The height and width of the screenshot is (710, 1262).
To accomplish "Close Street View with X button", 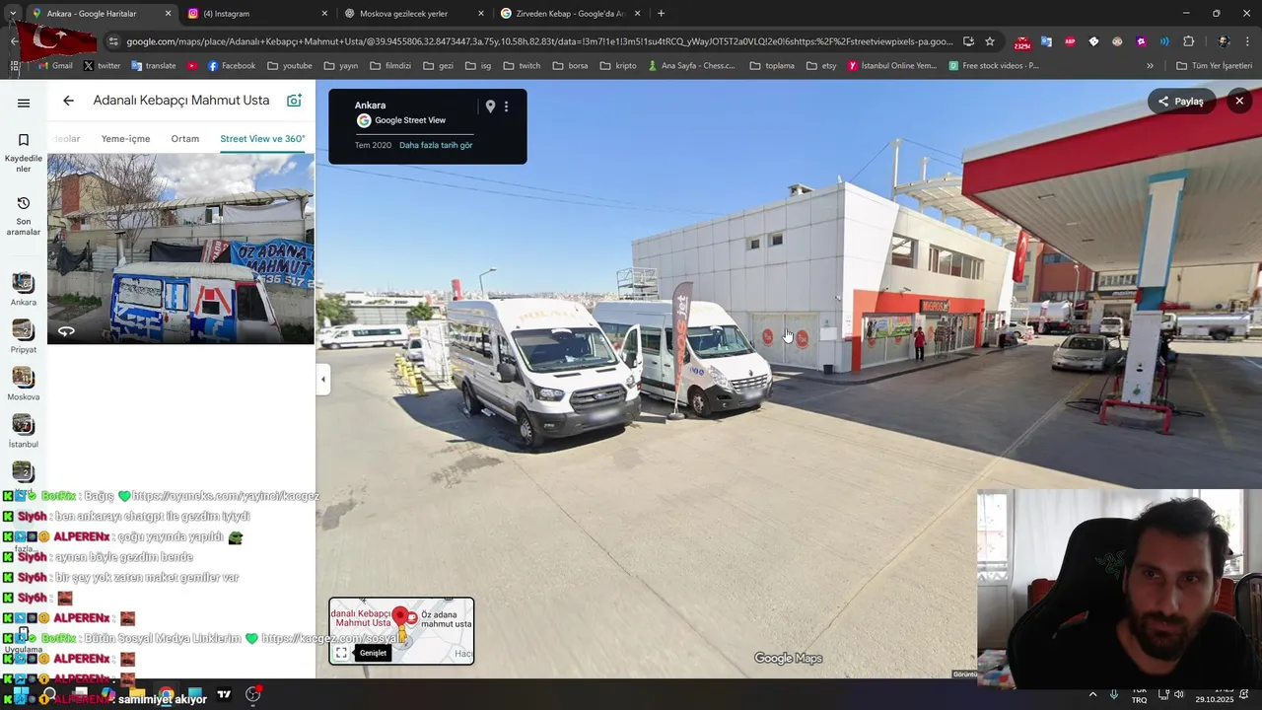I will click(1239, 101).
